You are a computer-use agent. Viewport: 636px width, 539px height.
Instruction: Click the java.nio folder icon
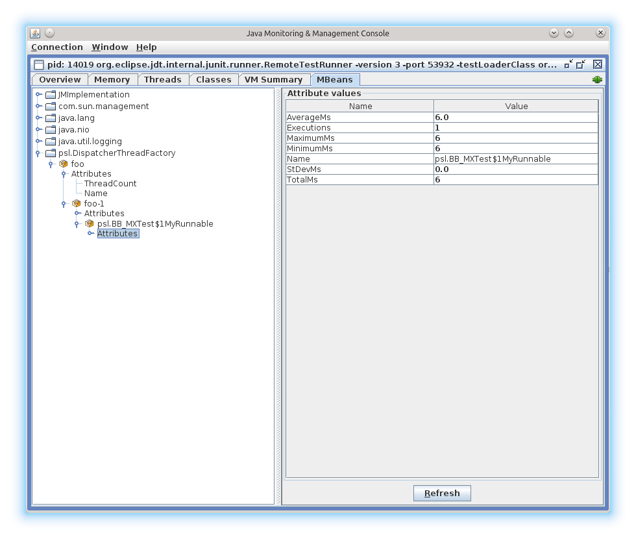[x=51, y=130]
